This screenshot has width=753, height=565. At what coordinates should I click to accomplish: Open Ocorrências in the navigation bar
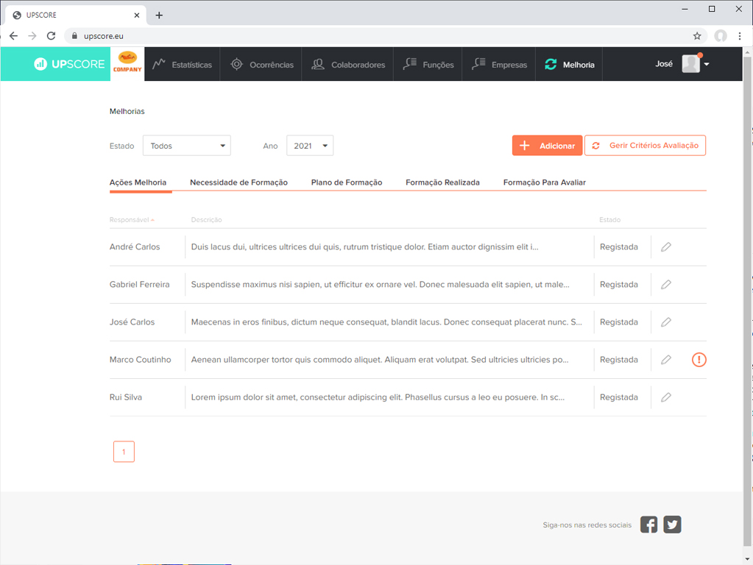coord(261,64)
